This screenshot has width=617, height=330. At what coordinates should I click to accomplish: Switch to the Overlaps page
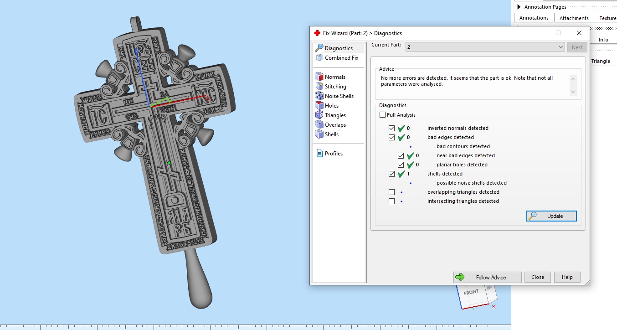pyautogui.click(x=331, y=125)
